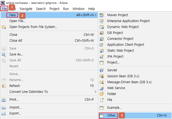The image size is (172, 119).
Task: Click the Maven Project icon
Action: point(102,15)
